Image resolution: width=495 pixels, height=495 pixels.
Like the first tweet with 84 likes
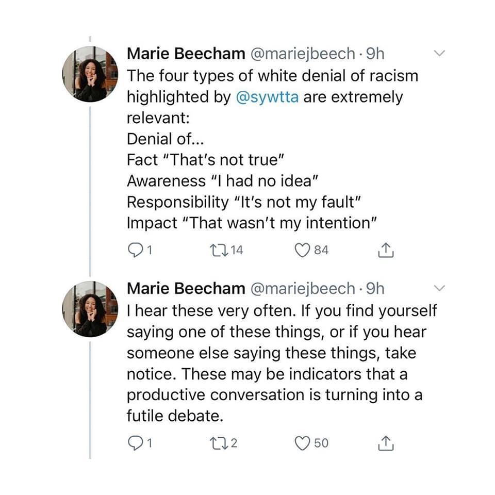pyautogui.click(x=301, y=250)
